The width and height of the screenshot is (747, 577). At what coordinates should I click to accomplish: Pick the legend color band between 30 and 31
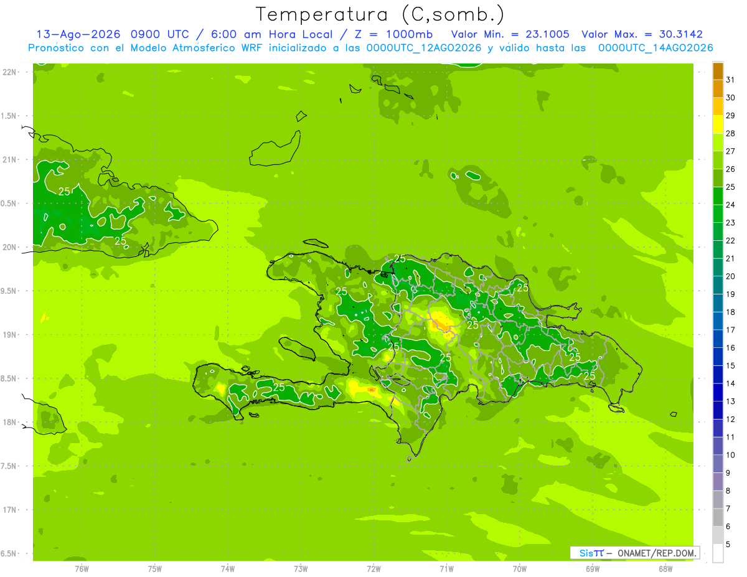point(718,89)
